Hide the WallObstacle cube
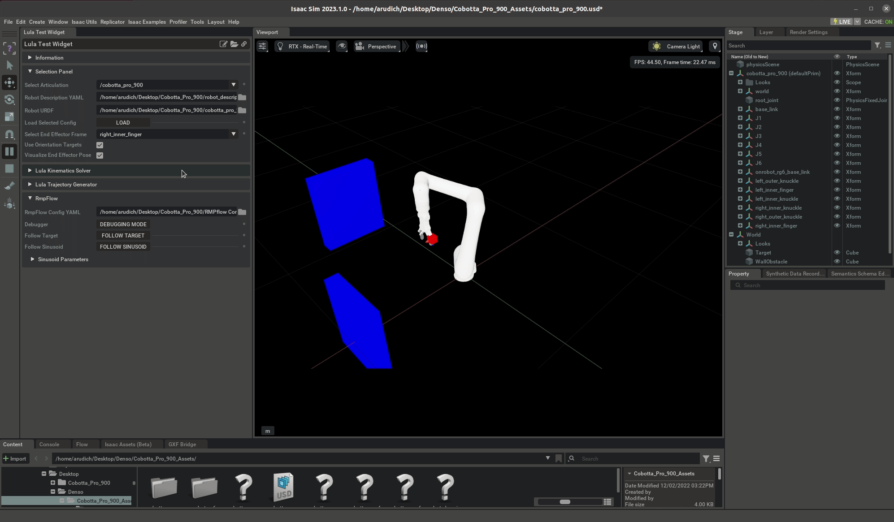Screen dimensions: 894x522 (x=837, y=262)
